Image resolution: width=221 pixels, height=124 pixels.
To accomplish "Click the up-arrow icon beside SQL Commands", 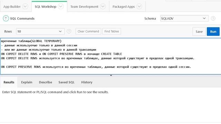I will click(x=6, y=18).
